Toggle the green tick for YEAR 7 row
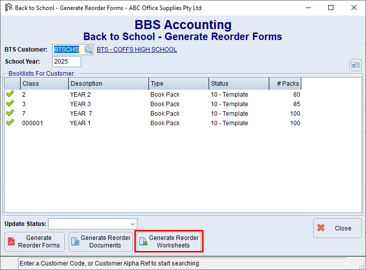 [x=10, y=113]
